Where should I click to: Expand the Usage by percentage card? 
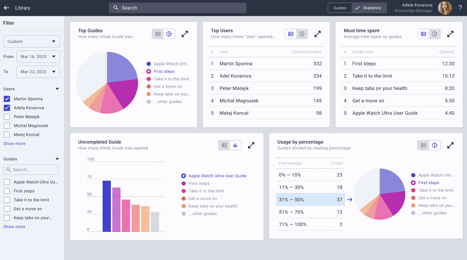click(x=450, y=145)
